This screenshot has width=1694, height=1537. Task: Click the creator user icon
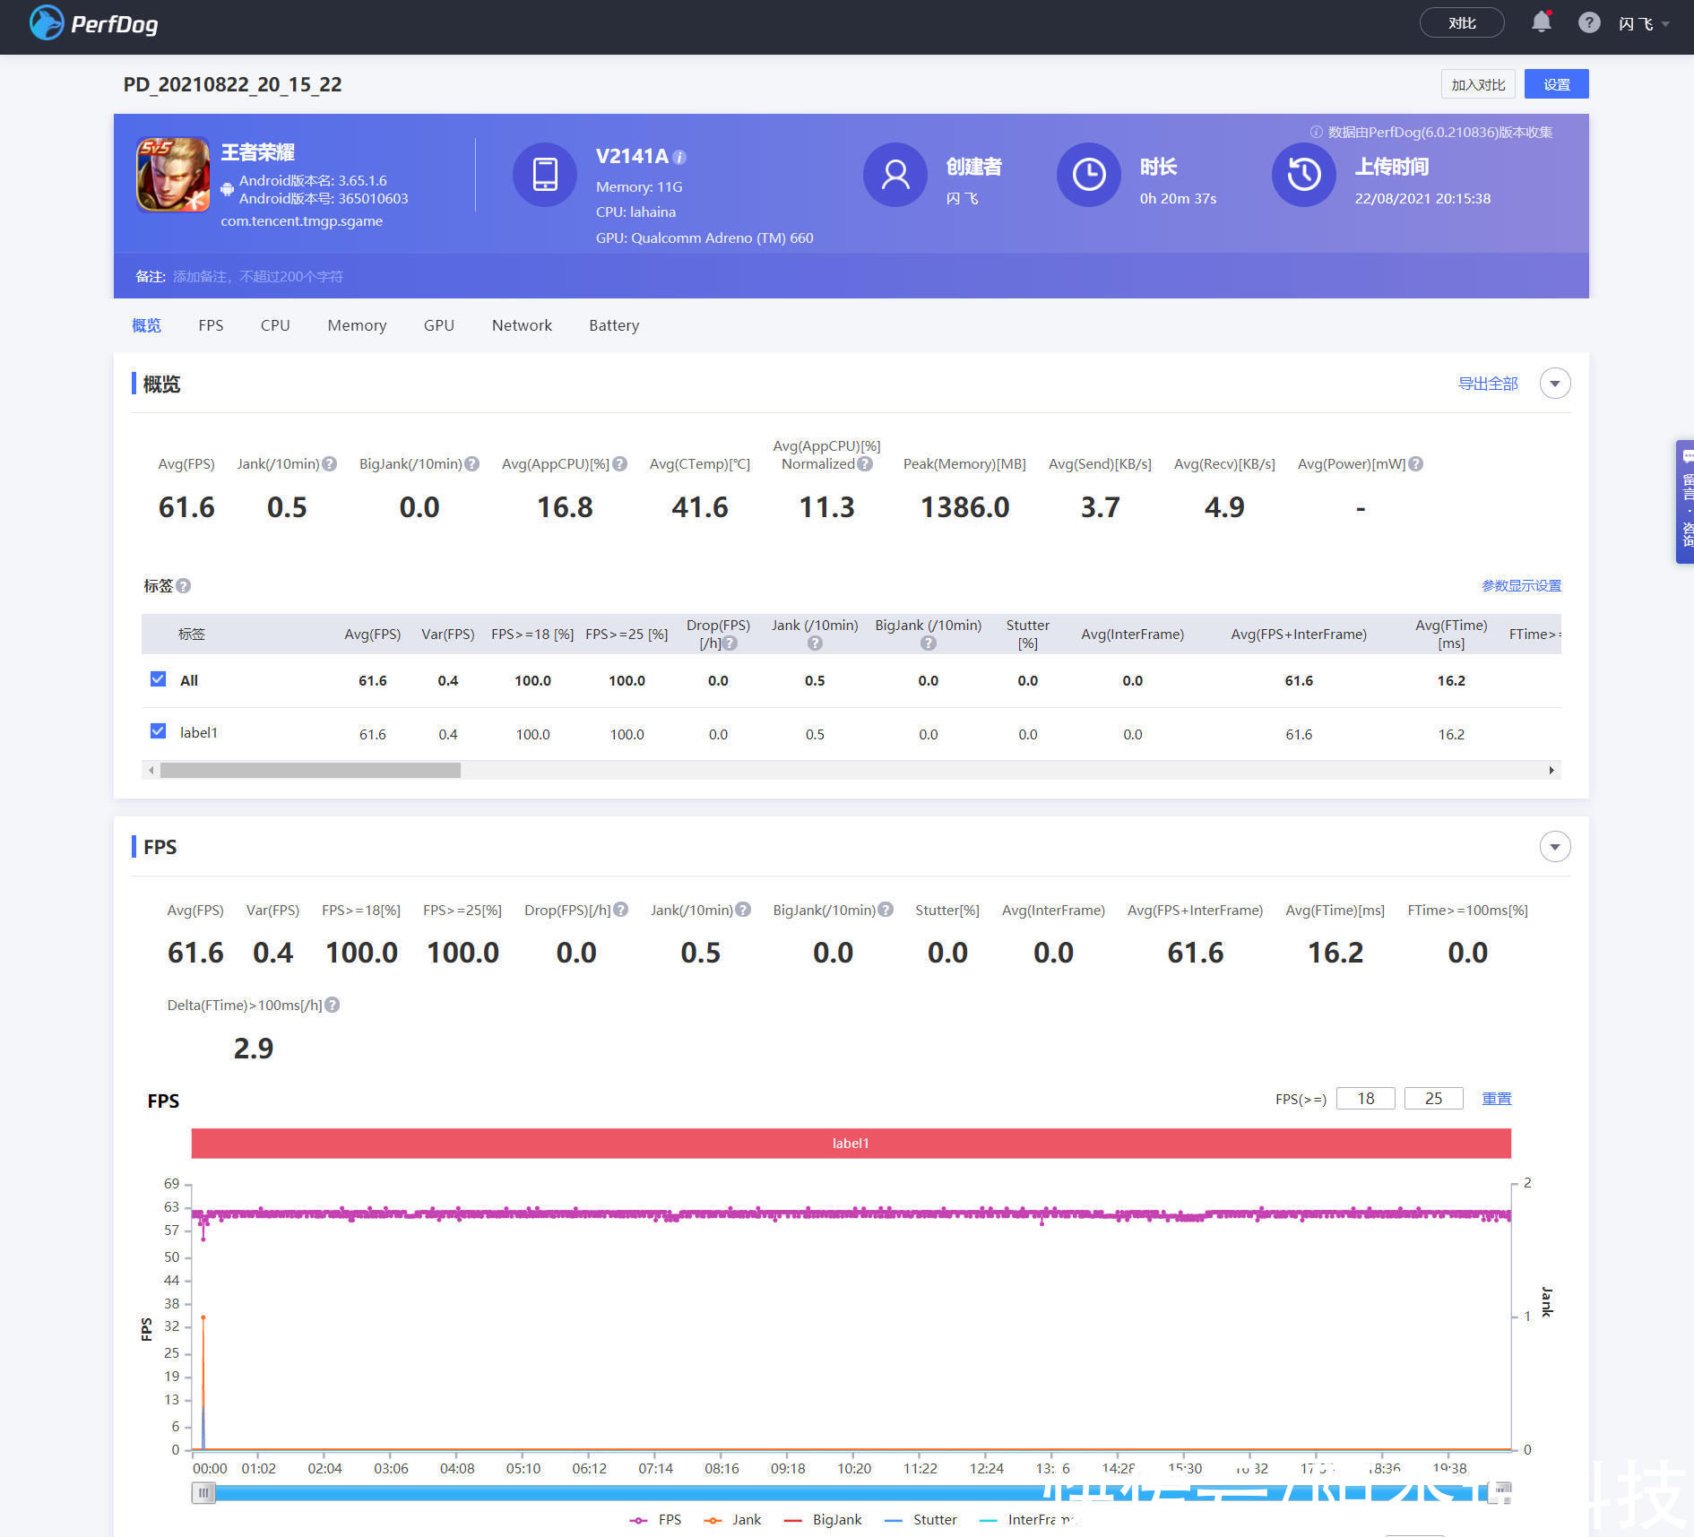[x=895, y=174]
